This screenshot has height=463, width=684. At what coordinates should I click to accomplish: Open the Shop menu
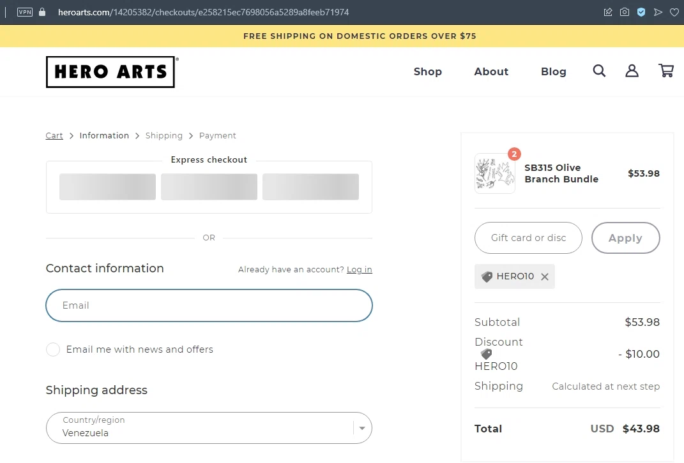[427, 71]
